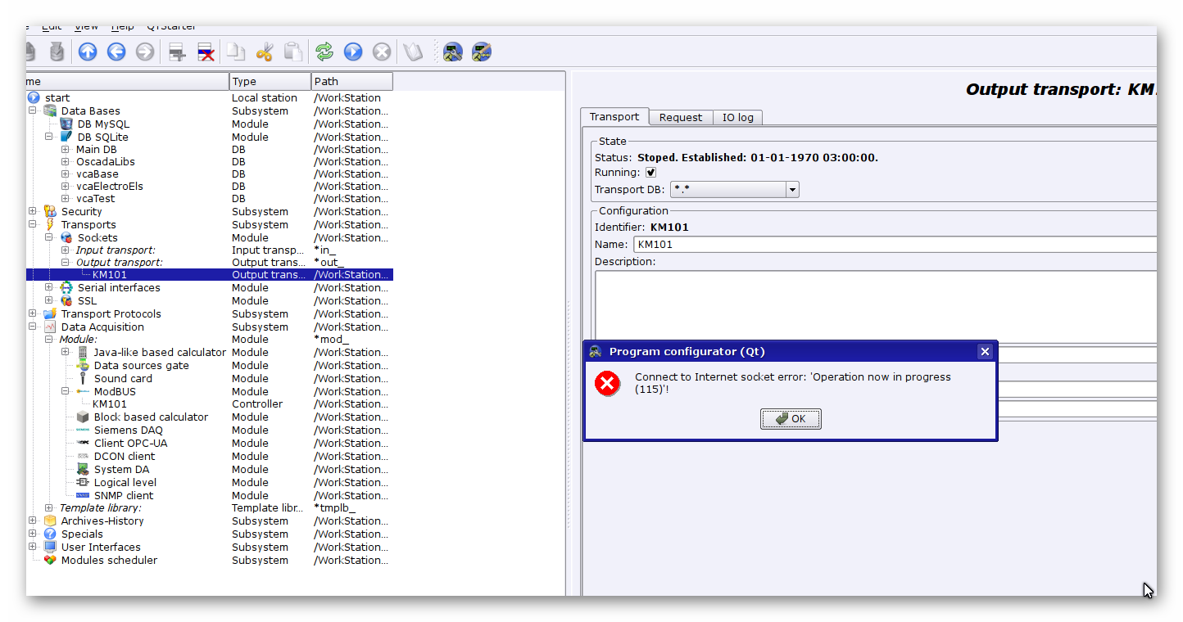Viewport: 1183px width, 622px height.
Task: Click the Type column header
Action: (x=270, y=81)
